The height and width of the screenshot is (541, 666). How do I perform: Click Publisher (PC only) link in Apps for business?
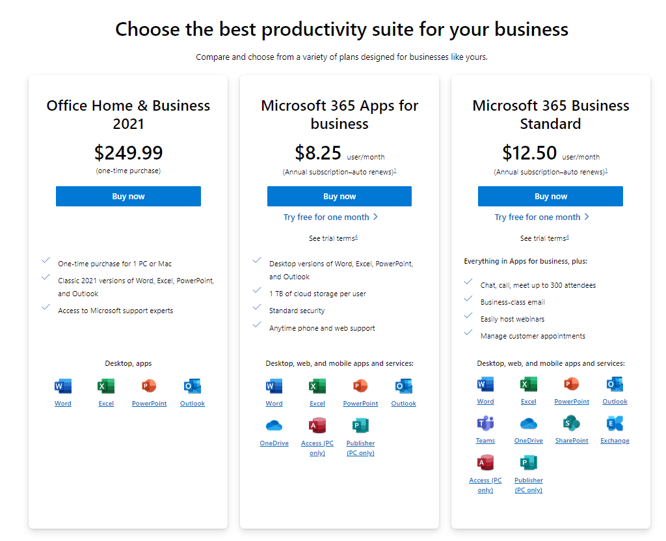(x=360, y=448)
